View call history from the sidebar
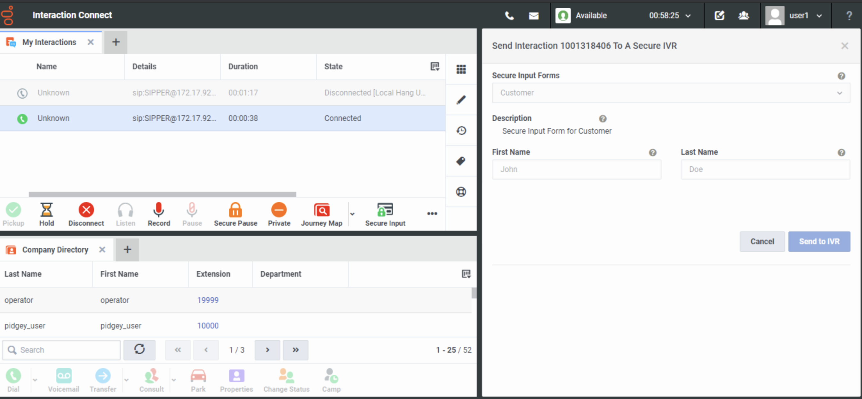The height and width of the screenshot is (399, 862). [x=461, y=130]
